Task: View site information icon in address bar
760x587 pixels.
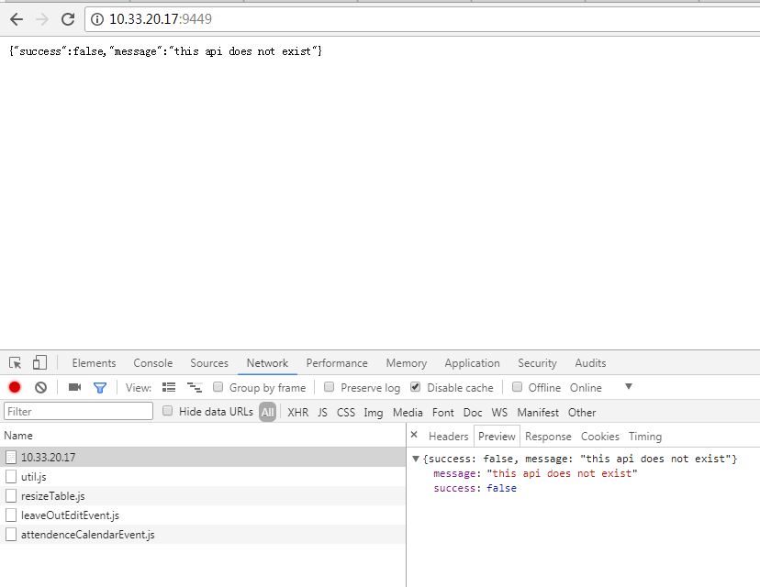Action: click(x=97, y=19)
